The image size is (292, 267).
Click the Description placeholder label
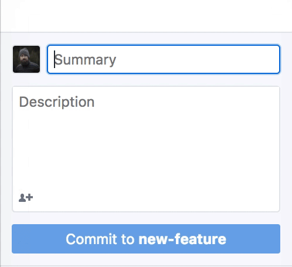click(57, 102)
